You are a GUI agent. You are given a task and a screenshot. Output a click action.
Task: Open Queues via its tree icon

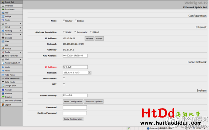click(3, 38)
